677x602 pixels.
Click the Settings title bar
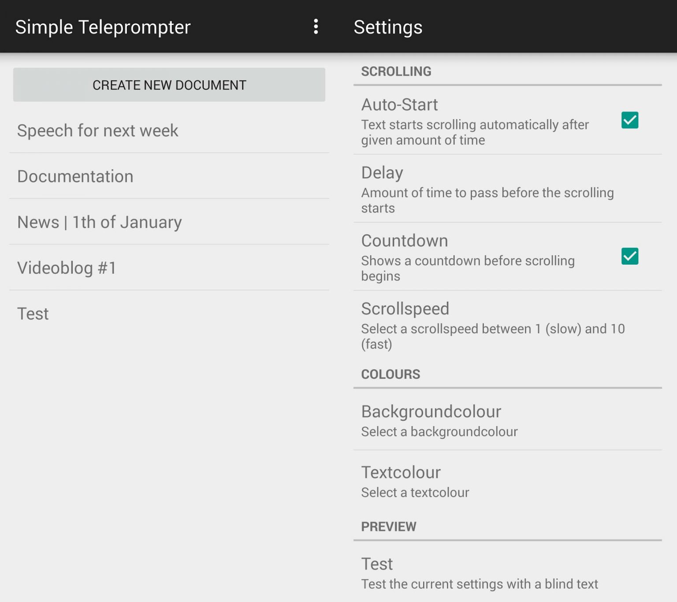[x=387, y=27]
